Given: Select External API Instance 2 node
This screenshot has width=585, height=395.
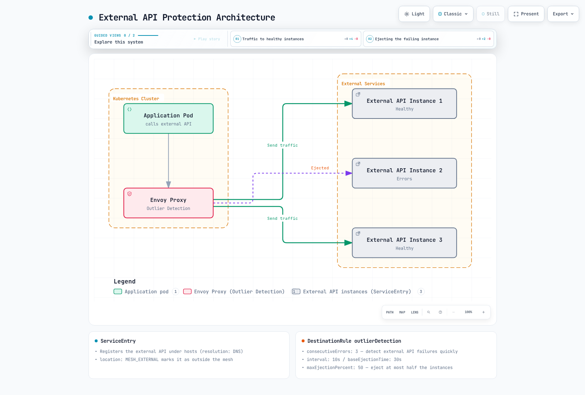Looking at the screenshot, I should (x=404, y=173).
